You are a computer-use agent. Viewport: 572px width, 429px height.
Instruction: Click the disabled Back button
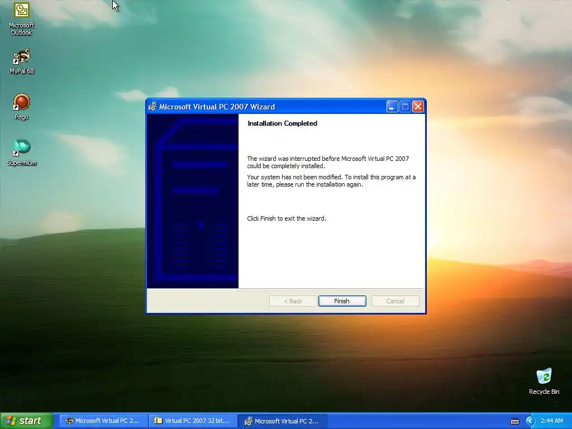pyautogui.click(x=293, y=301)
